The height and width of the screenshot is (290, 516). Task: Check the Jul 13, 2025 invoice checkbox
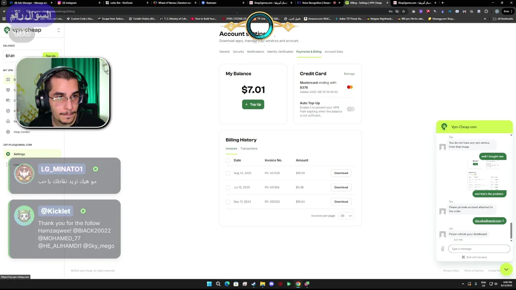click(x=228, y=187)
